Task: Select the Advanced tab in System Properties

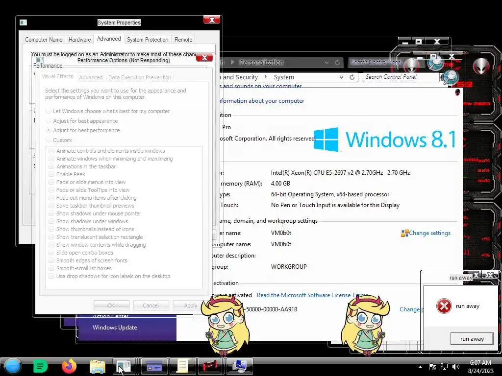Action: 109,39
